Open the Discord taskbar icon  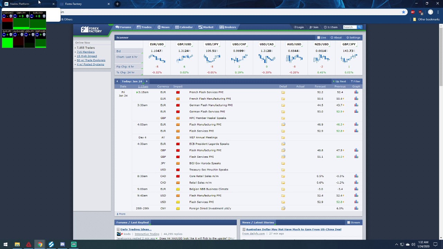click(x=62, y=245)
